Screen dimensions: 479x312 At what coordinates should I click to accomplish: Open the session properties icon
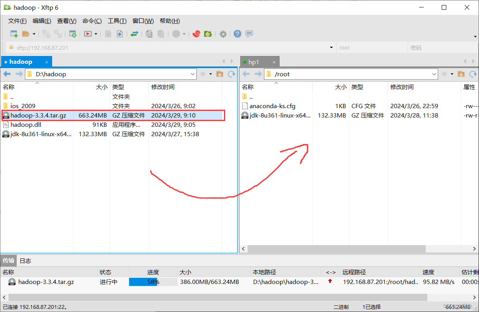tap(73, 34)
